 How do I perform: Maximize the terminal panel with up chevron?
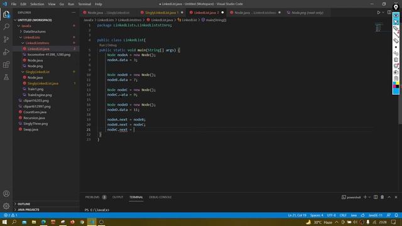click(389, 197)
